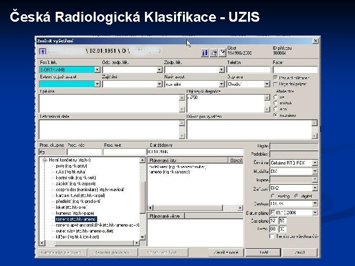Click the Označ column header

click(x=236, y=161)
